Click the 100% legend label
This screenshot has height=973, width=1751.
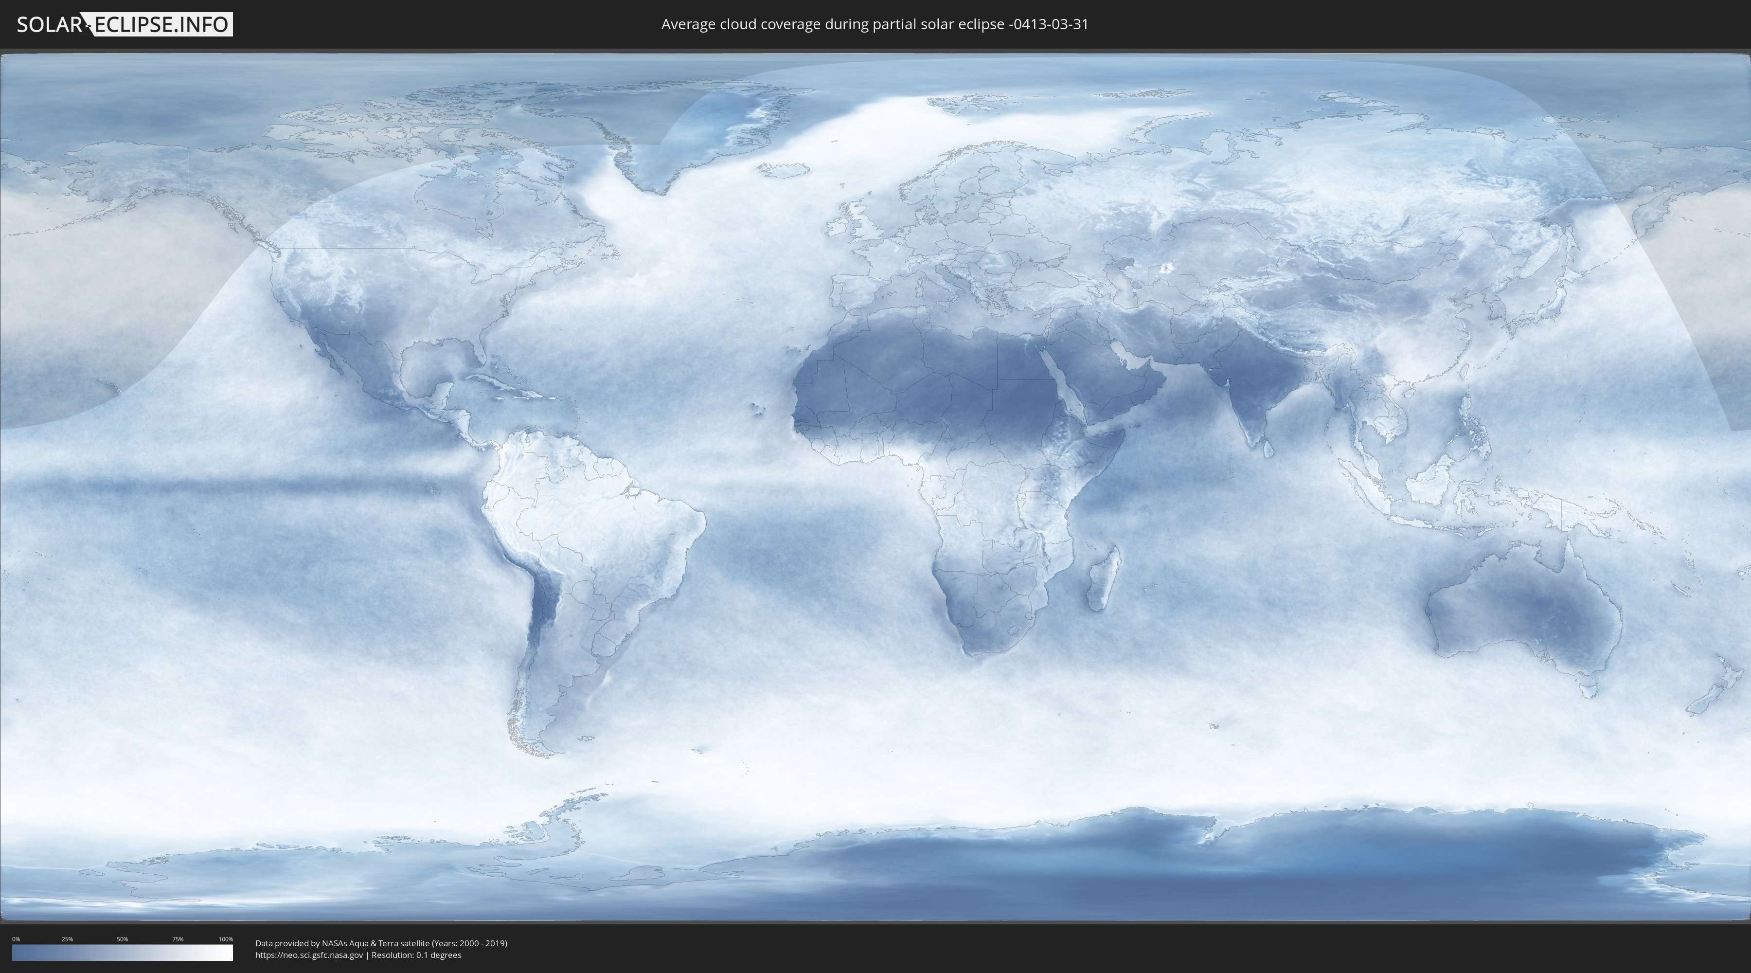coord(226,939)
